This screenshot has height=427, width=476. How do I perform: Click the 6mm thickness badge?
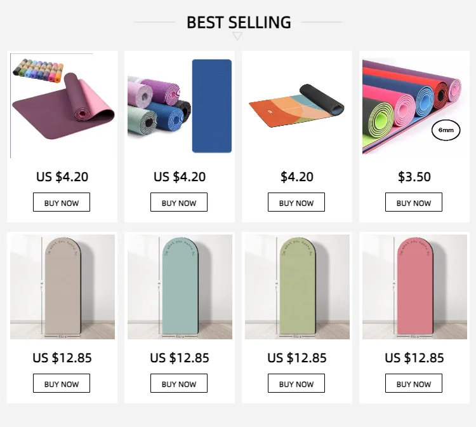pyautogui.click(x=446, y=132)
